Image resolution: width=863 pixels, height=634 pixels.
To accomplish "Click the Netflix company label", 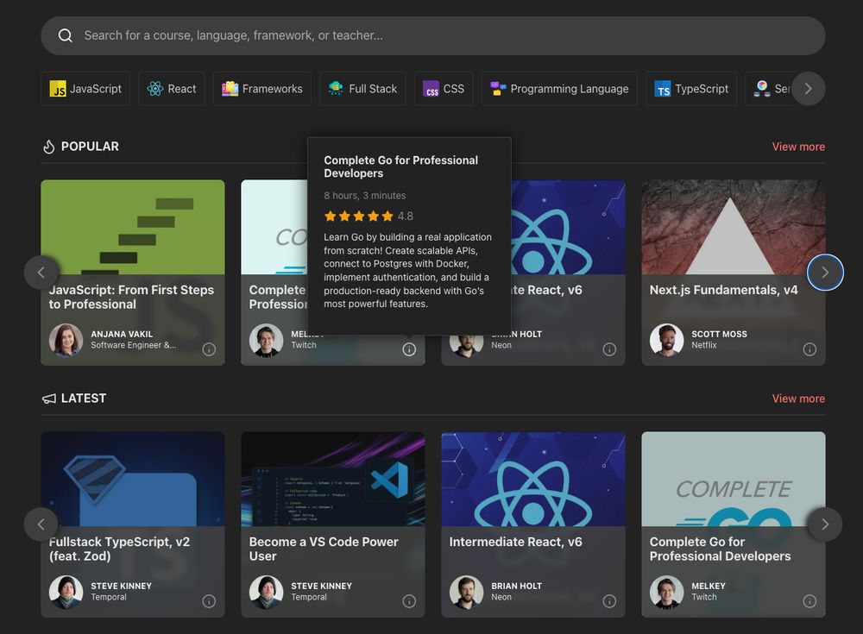I will [704, 345].
